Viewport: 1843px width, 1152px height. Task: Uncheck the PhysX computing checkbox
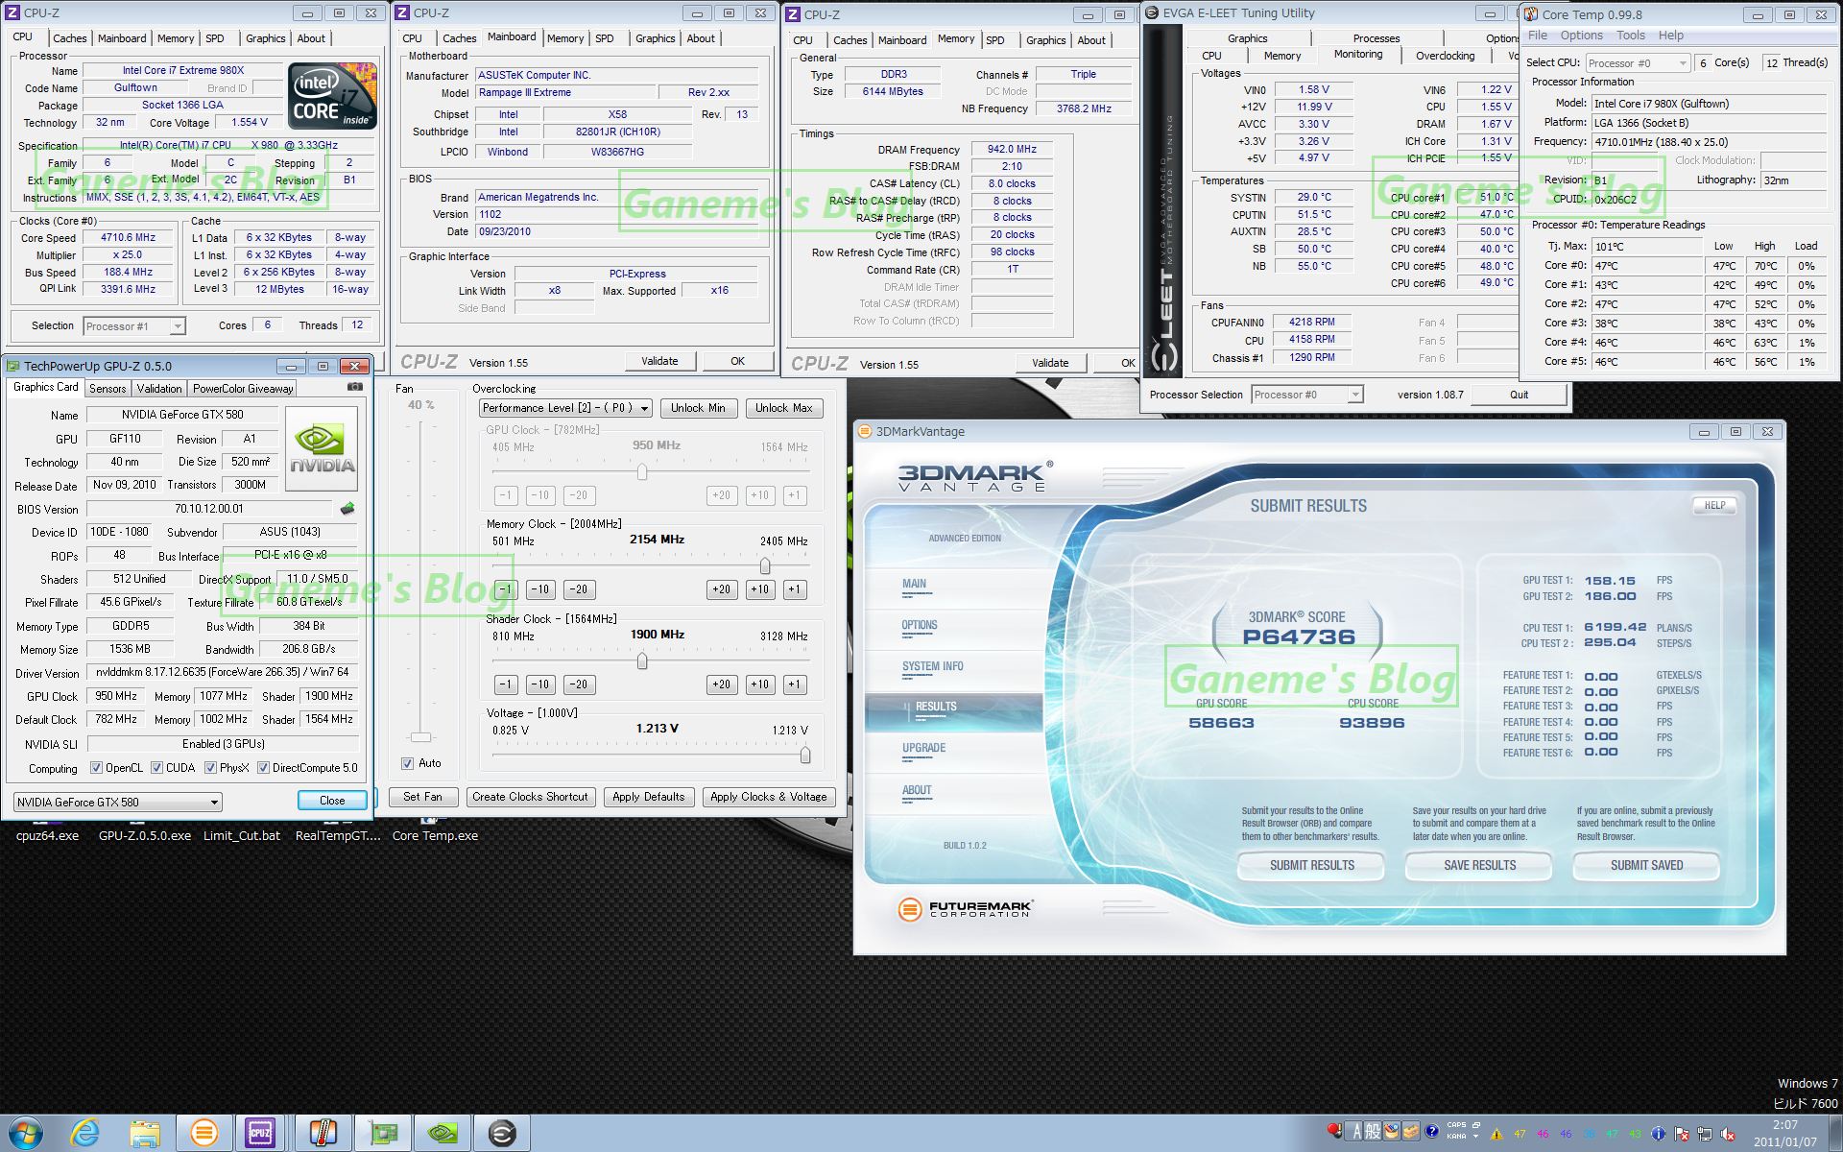click(x=210, y=768)
